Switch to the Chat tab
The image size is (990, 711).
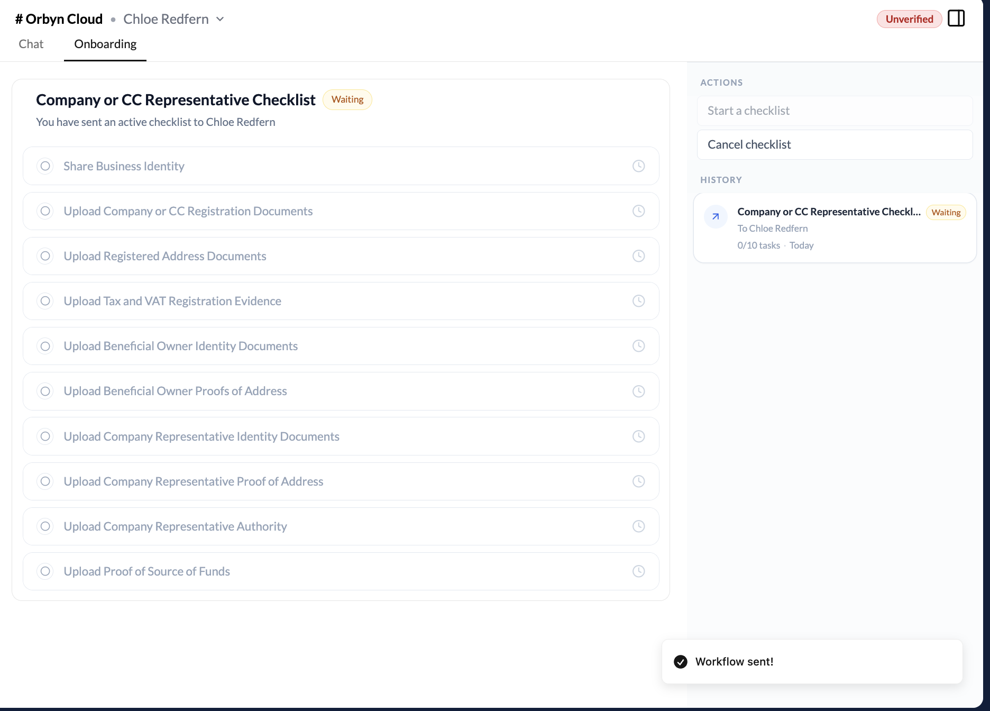pos(31,44)
